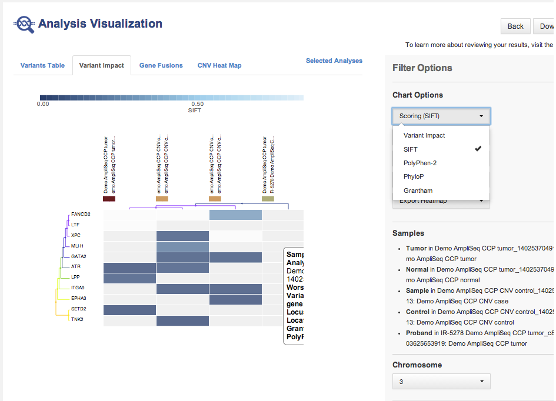Viewport: 556px width, 401px height.
Task: Click the Back button
Action: coord(515,26)
